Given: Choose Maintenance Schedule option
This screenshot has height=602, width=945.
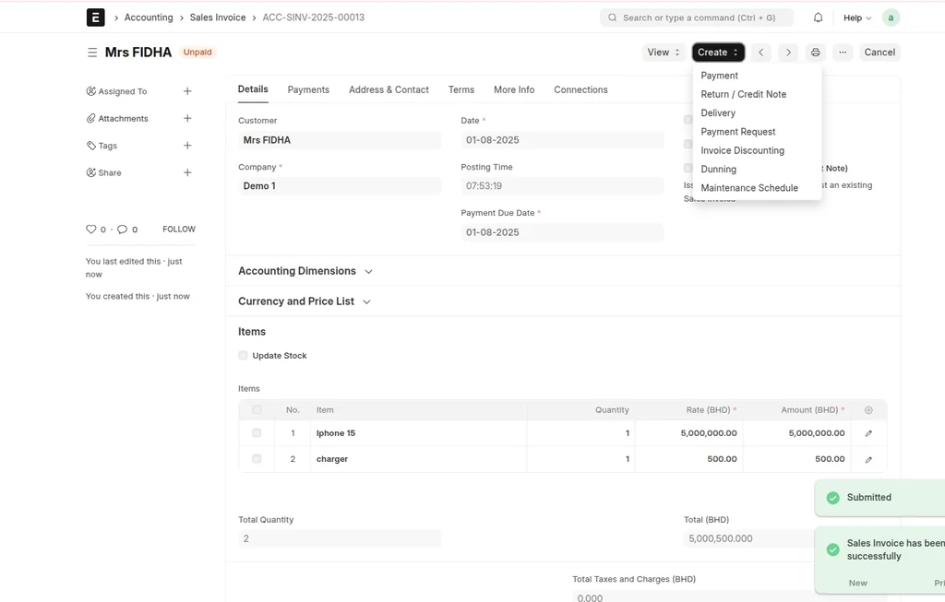Looking at the screenshot, I should pos(749,188).
